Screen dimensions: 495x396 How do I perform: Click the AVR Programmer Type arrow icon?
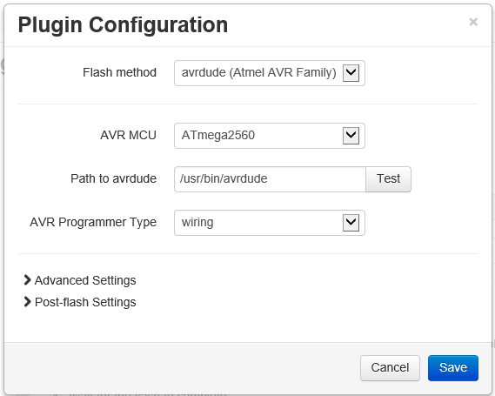351,223
